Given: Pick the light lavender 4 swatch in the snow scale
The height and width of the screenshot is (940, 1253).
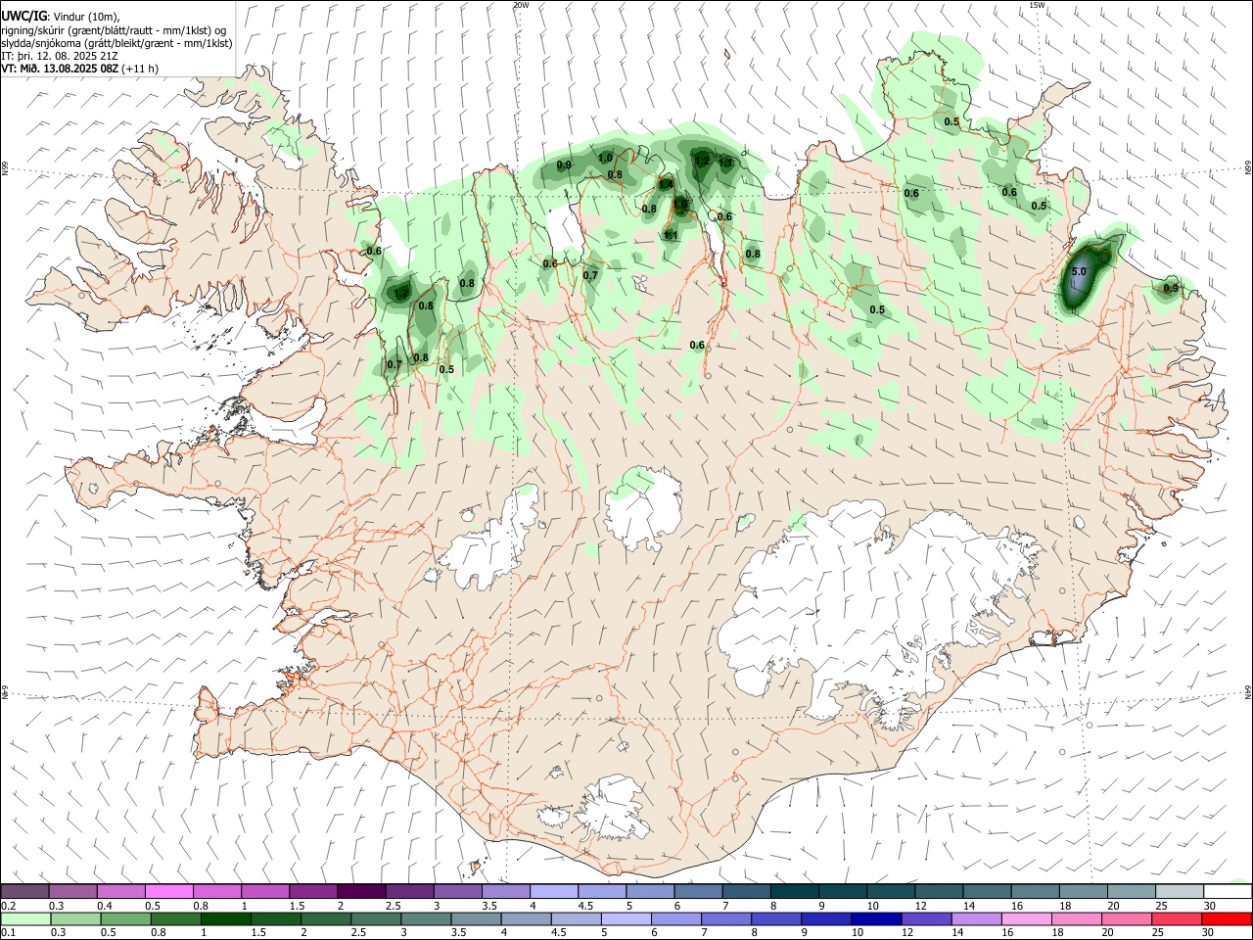Looking at the screenshot, I should [554, 891].
